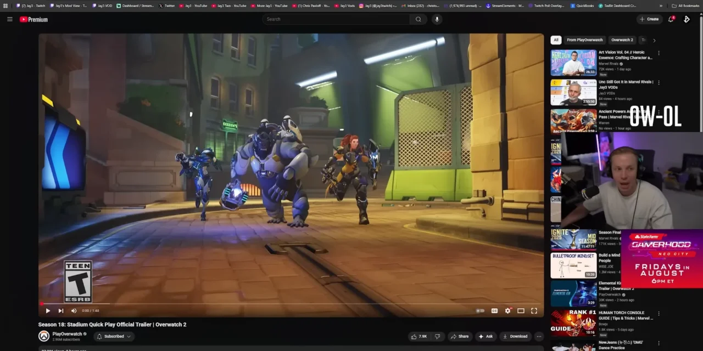Select the All filter chip
Viewport: 703px width, 351px height.
(x=556, y=39)
